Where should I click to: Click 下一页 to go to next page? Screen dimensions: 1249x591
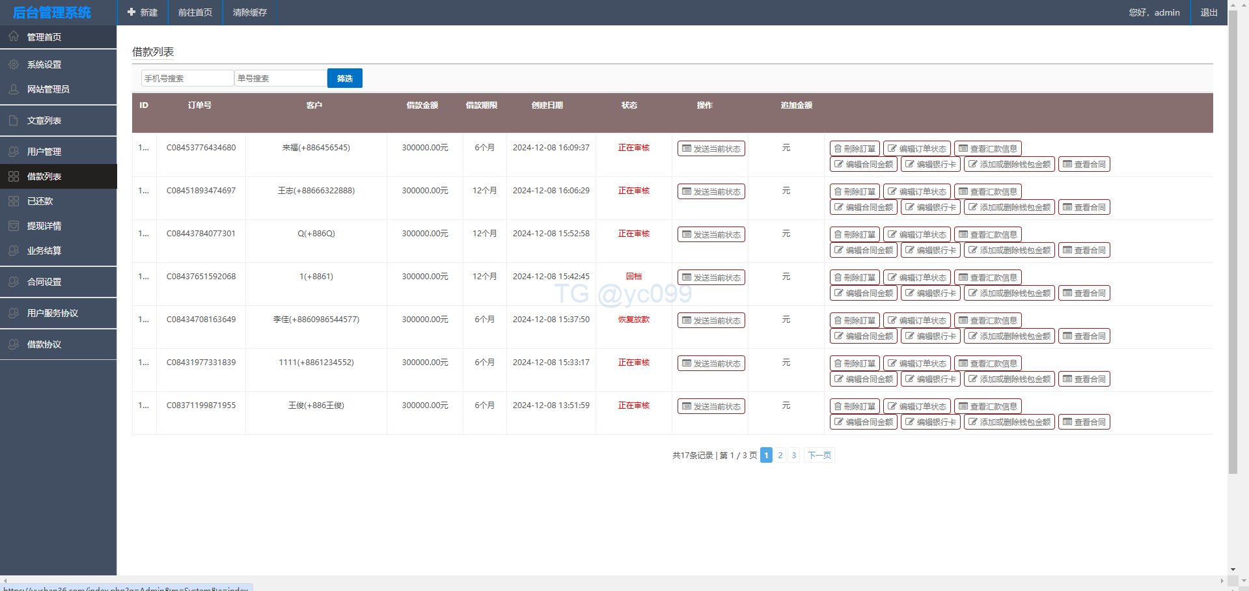pos(819,456)
